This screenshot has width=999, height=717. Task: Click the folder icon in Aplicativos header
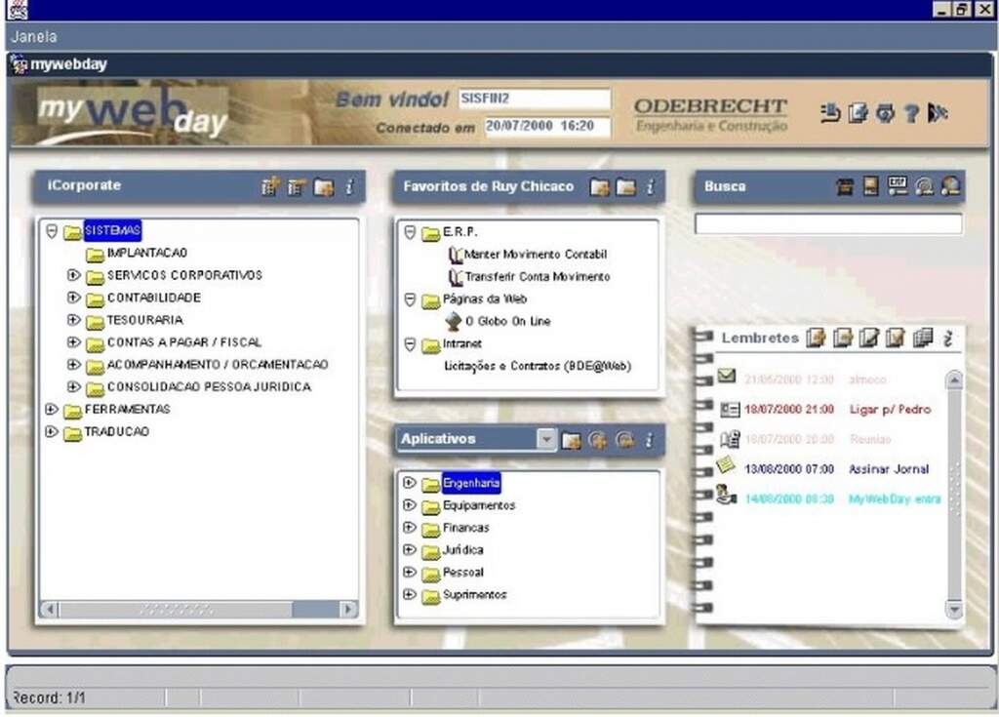click(x=572, y=441)
